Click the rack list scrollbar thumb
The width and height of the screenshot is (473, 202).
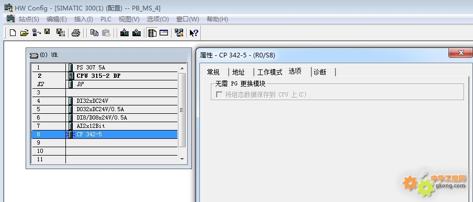tap(182, 110)
